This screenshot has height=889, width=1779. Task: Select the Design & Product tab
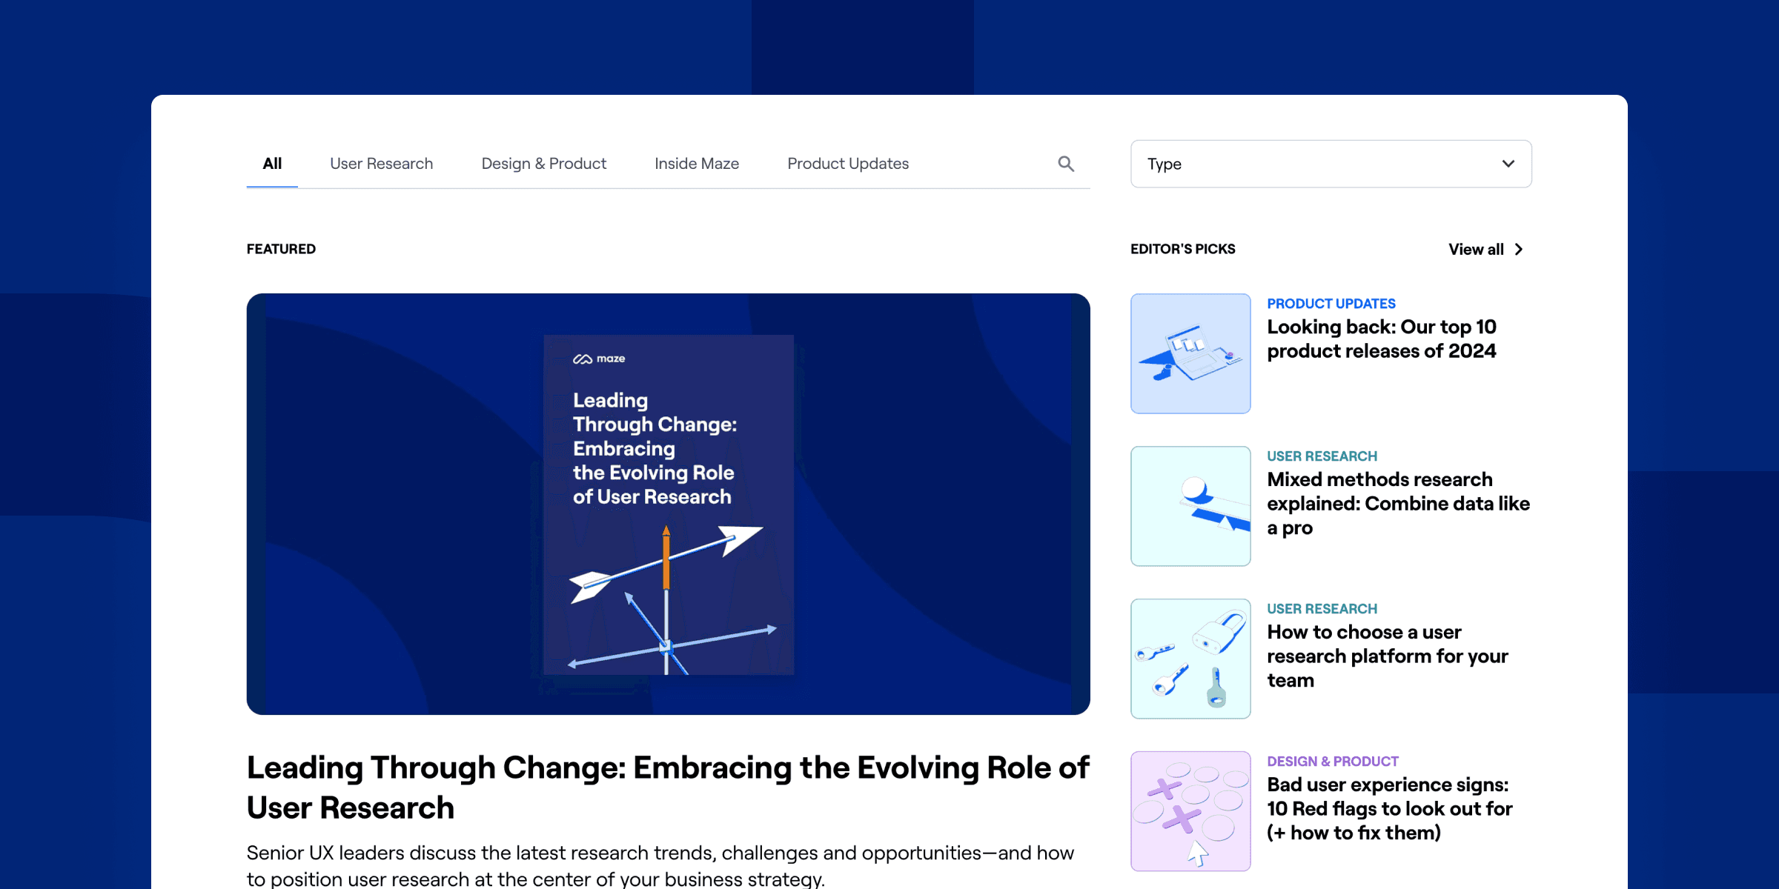pyautogui.click(x=543, y=163)
